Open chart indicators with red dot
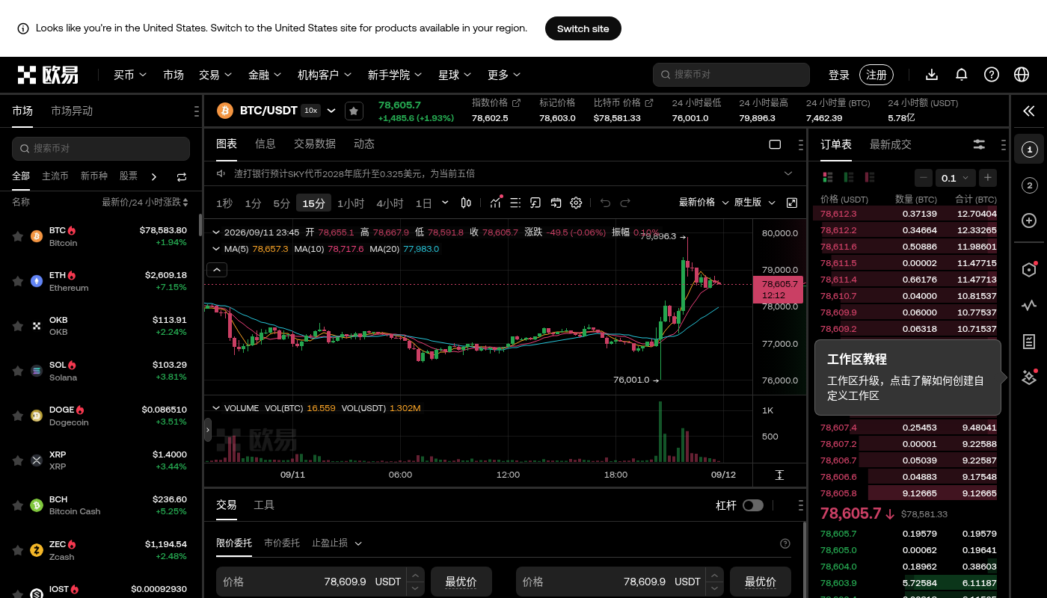 click(496, 203)
